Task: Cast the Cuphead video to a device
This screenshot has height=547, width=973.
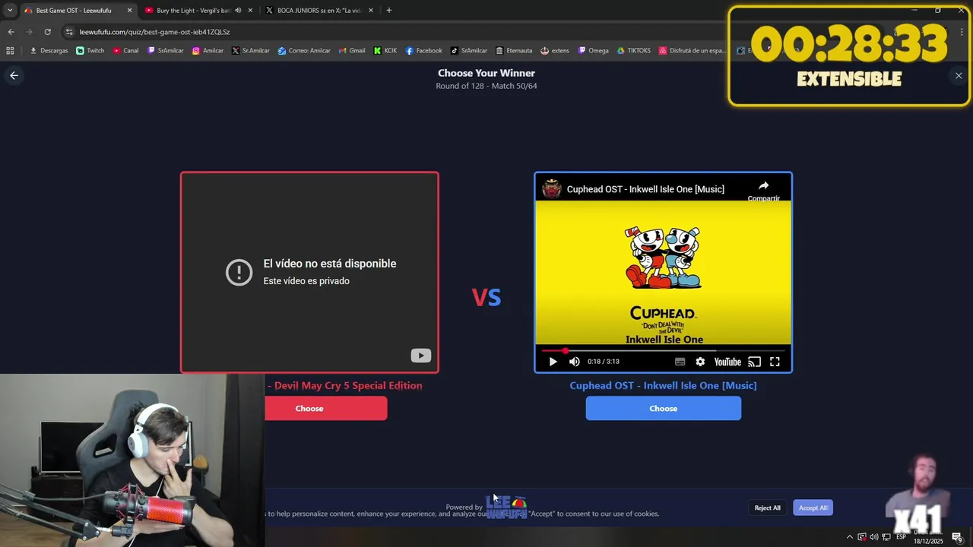Action: coord(754,362)
